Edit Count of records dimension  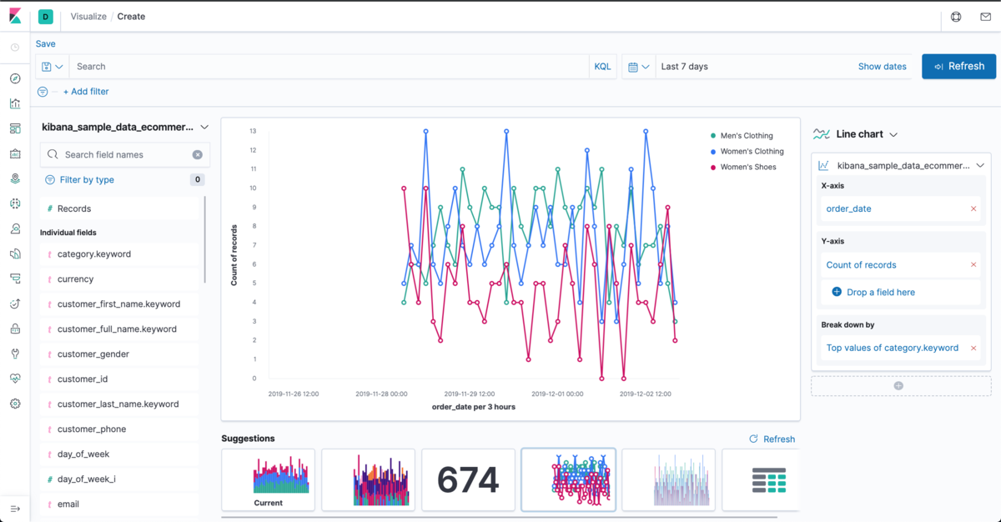(x=861, y=264)
